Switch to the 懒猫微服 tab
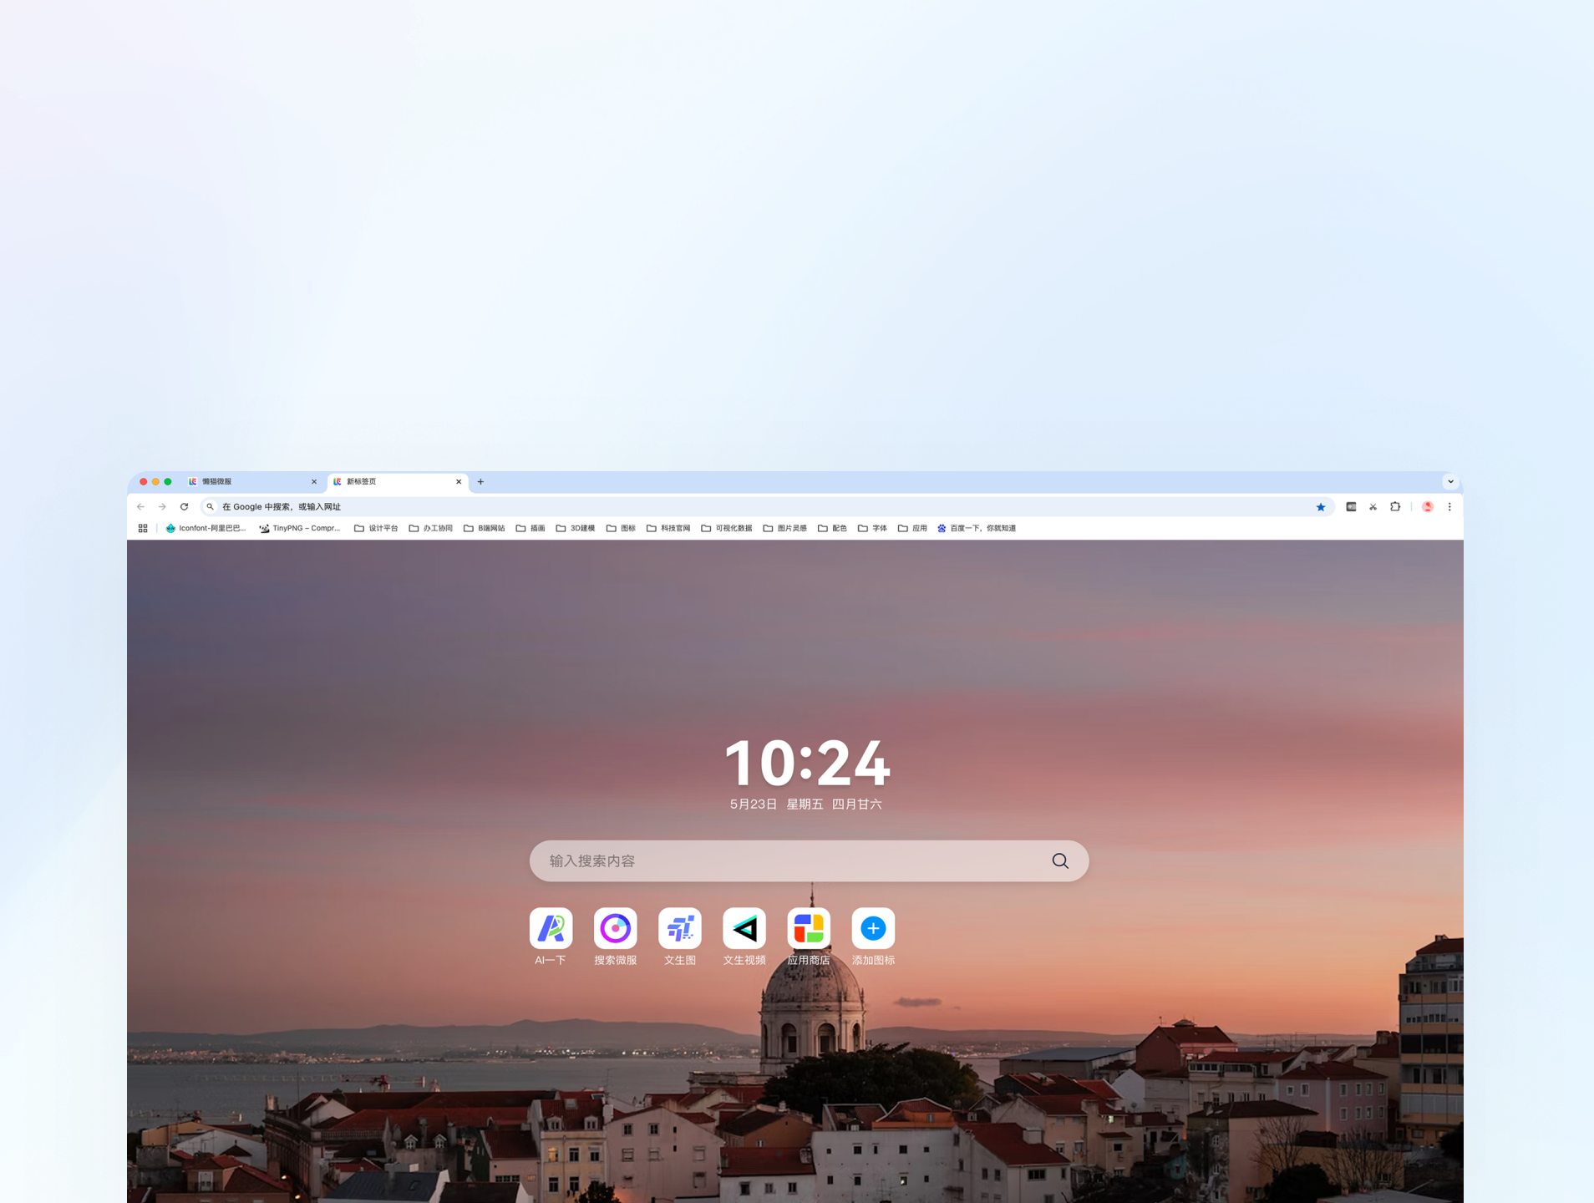Image resolution: width=1594 pixels, height=1203 pixels. click(251, 481)
